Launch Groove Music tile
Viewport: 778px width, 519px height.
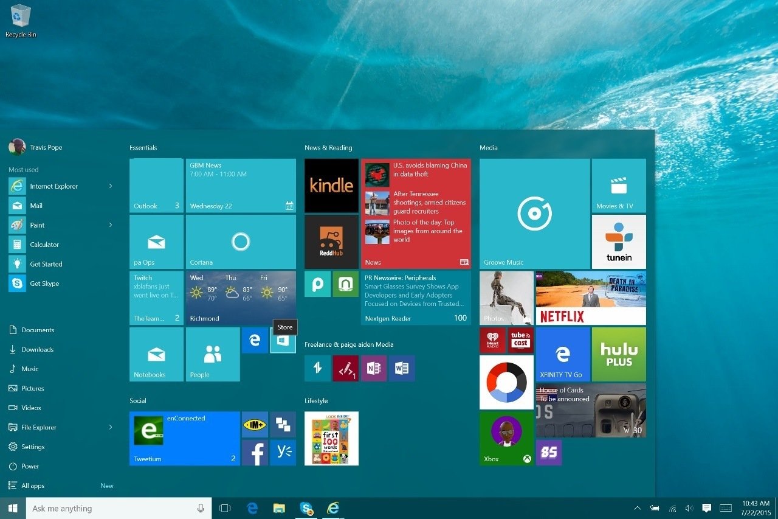click(534, 214)
